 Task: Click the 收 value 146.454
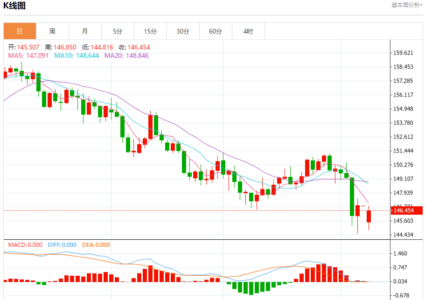139,47
